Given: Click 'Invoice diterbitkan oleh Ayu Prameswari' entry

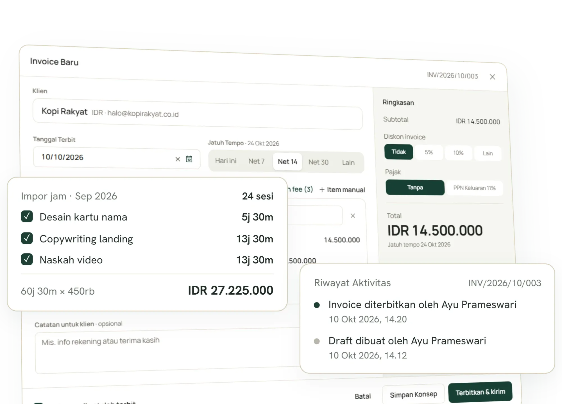Looking at the screenshot, I should [422, 305].
